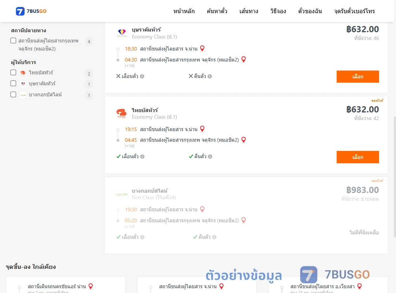The image size is (396, 293).
Task: Click the X mark beside เลื่อนตั๋ว, บุษราคัมทัวร์
Action: [x=118, y=76]
